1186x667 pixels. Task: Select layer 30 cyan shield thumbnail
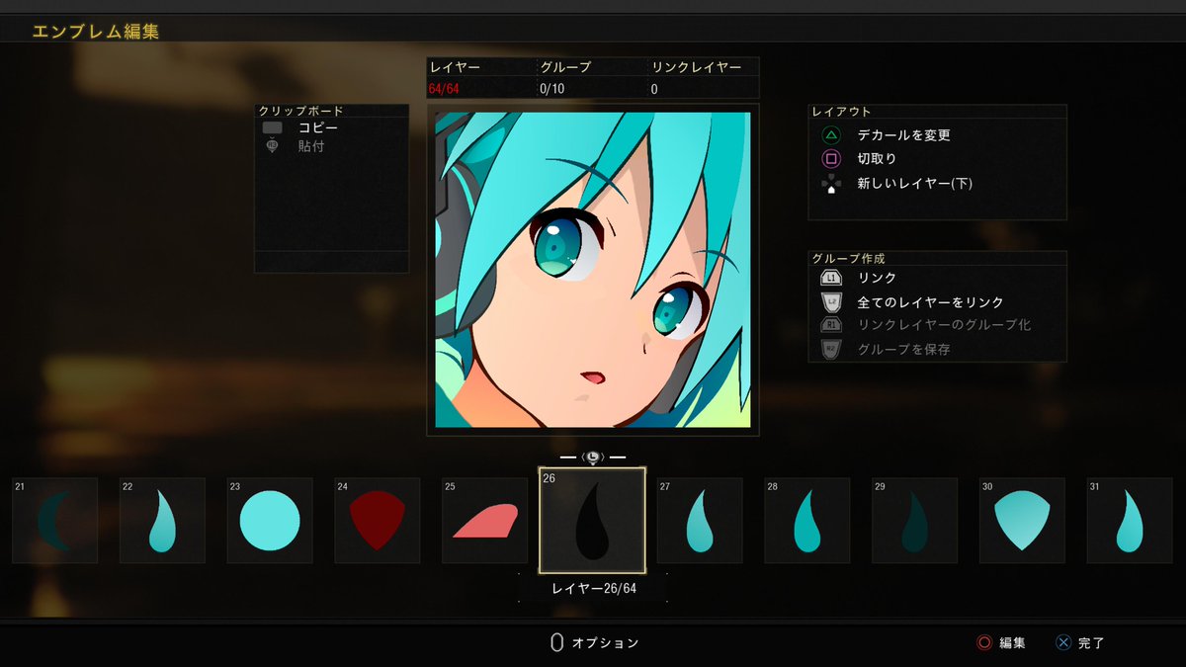[1022, 521]
